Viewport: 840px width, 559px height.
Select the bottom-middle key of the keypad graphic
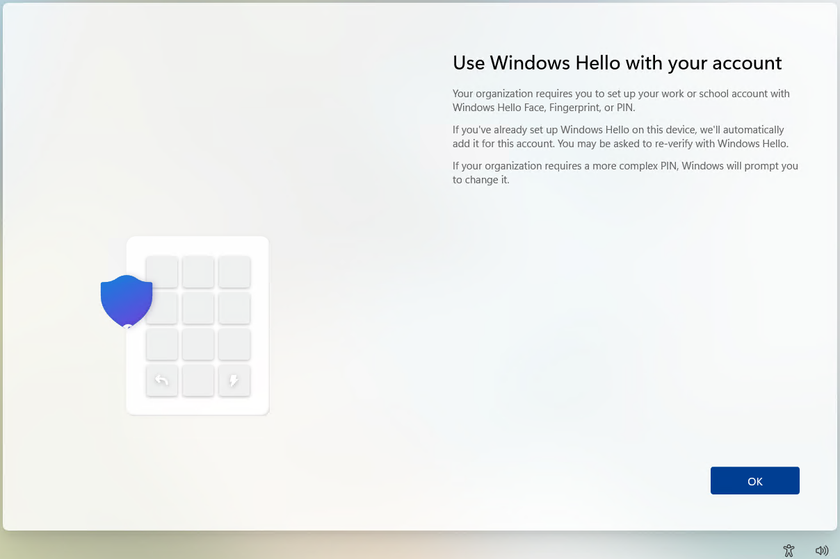(x=198, y=381)
